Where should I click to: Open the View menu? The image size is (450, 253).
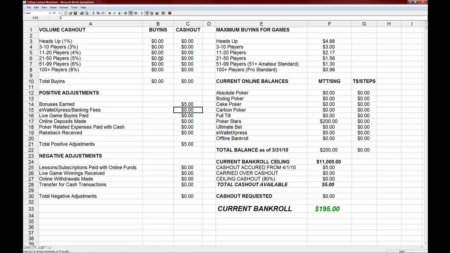[44, 7]
